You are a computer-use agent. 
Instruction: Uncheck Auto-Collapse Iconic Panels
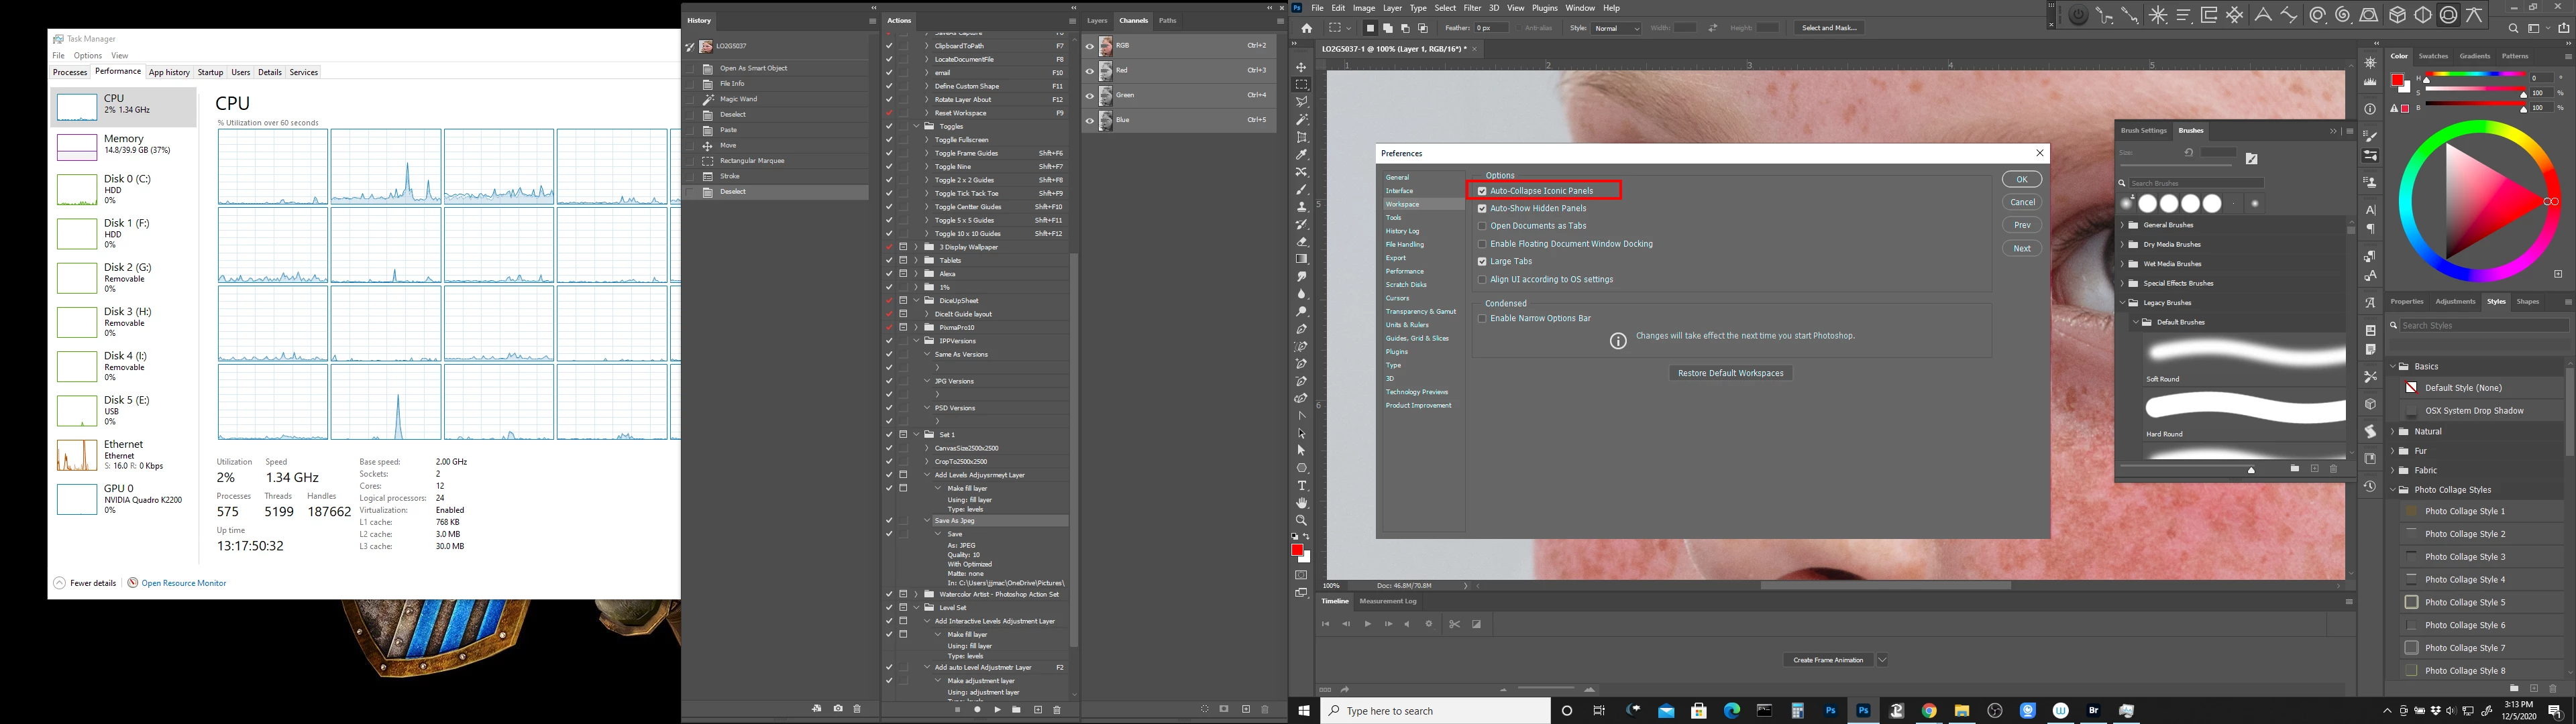tap(1482, 191)
